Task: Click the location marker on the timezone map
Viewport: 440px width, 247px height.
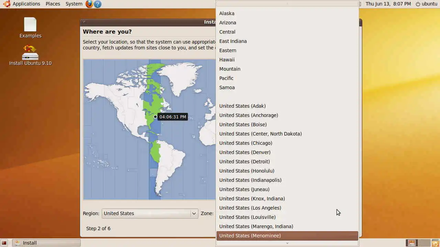Action: (155, 117)
